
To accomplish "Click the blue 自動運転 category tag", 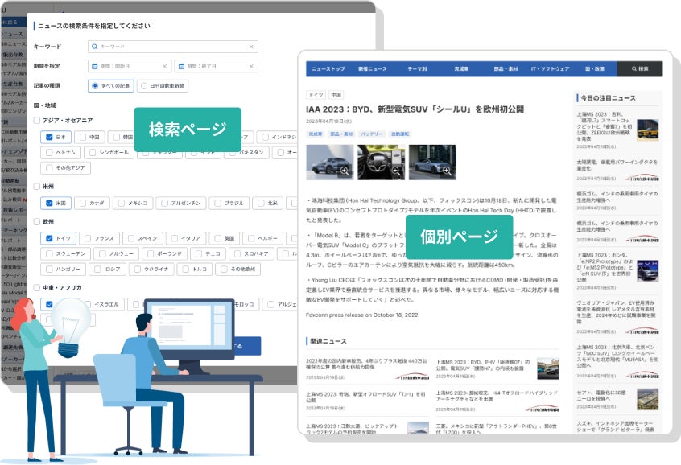I will pos(399,134).
